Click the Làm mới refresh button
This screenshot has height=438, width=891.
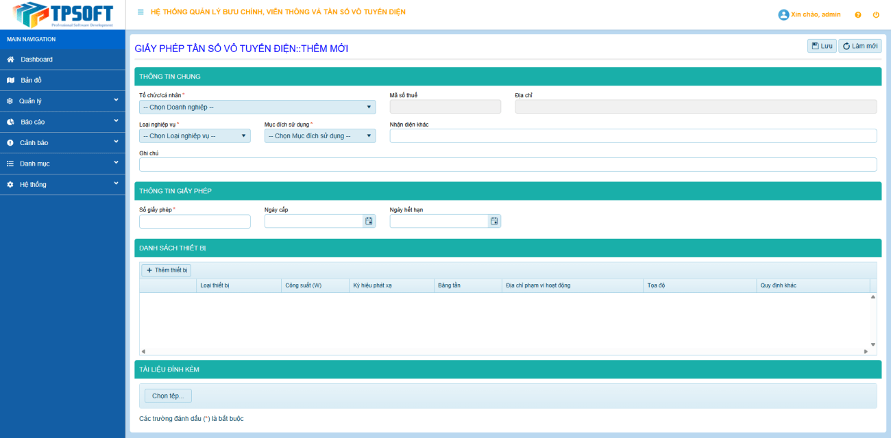tap(859, 46)
